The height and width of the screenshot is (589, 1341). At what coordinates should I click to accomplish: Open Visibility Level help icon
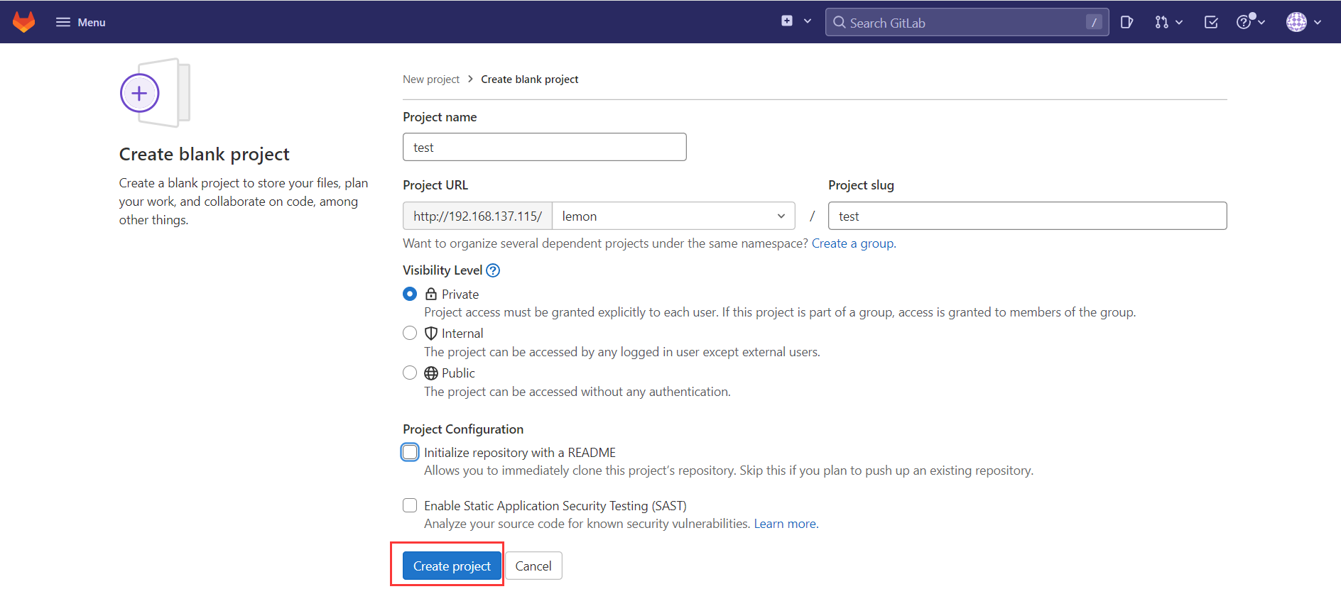pyautogui.click(x=493, y=270)
